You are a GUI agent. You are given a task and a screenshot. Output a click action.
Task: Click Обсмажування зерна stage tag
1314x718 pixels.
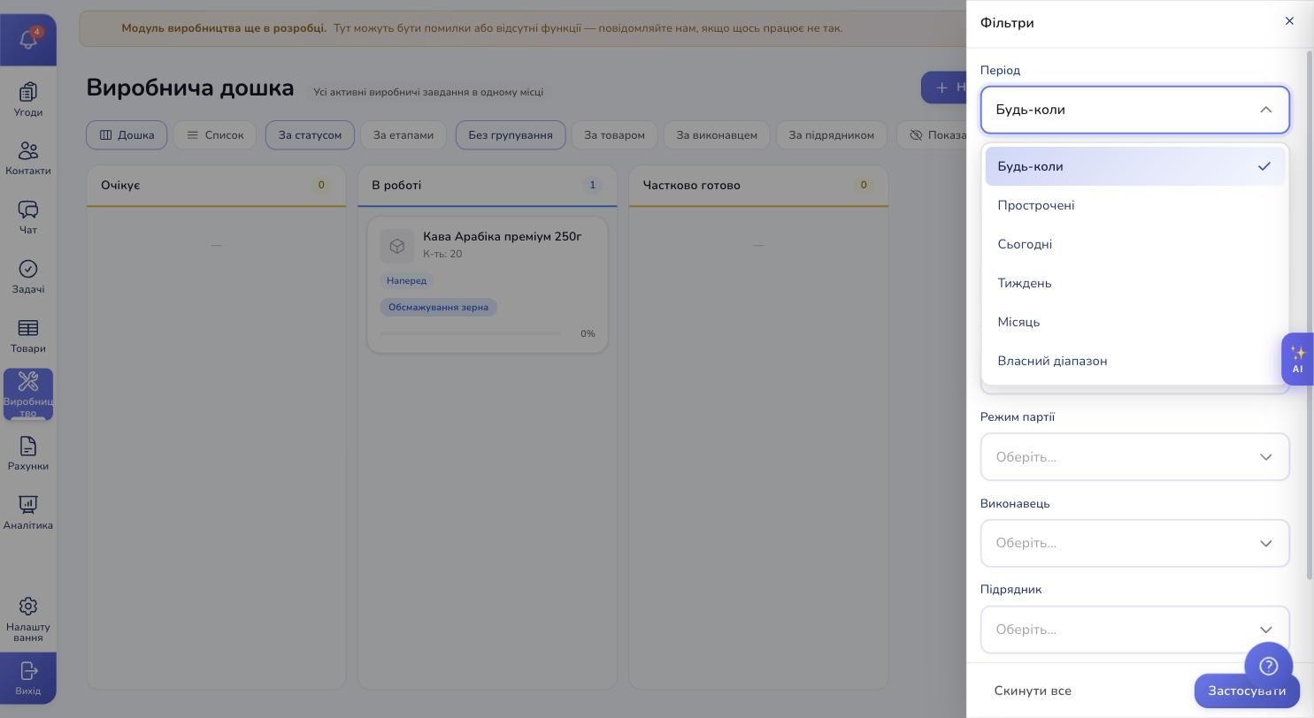(x=439, y=308)
